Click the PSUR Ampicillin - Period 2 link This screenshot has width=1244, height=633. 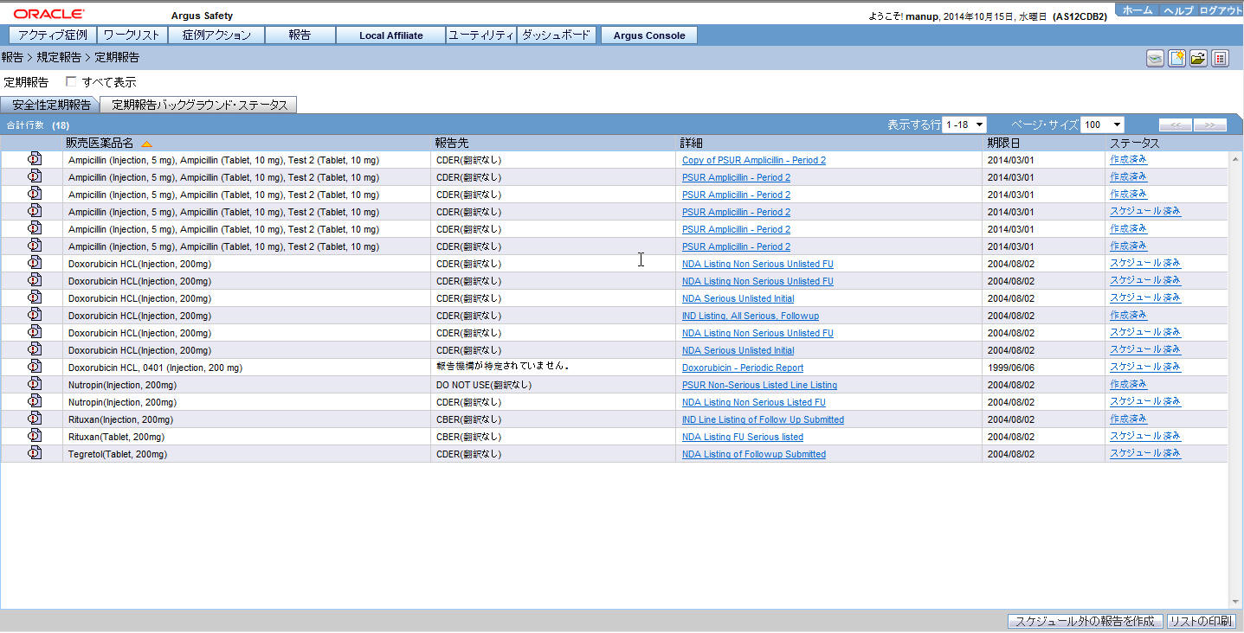(x=736, y=177)
